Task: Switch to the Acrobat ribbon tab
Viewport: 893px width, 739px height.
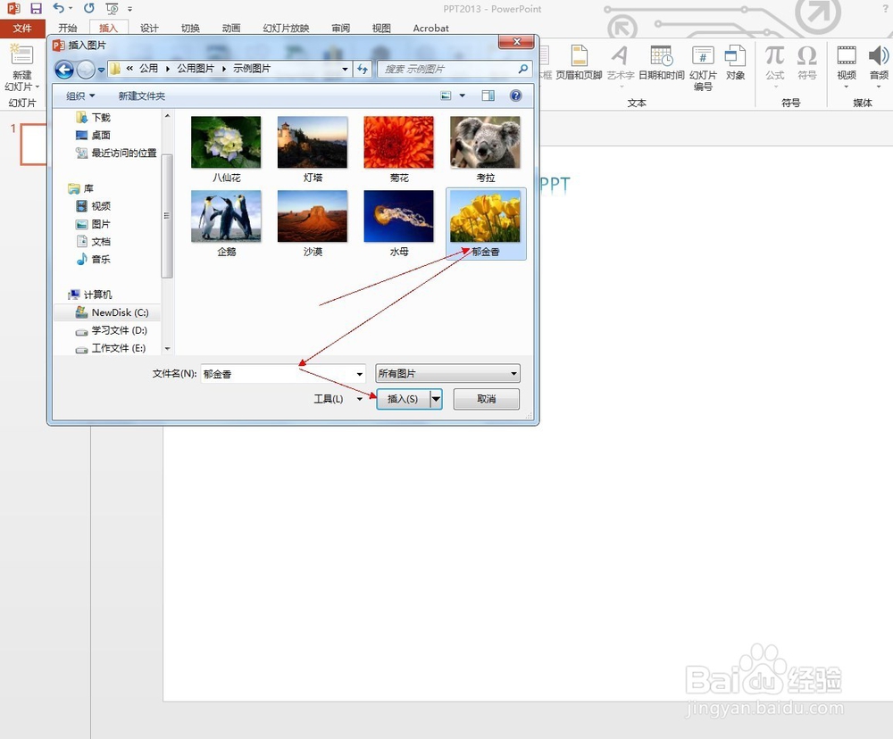Action: click(x=430, y=28)
